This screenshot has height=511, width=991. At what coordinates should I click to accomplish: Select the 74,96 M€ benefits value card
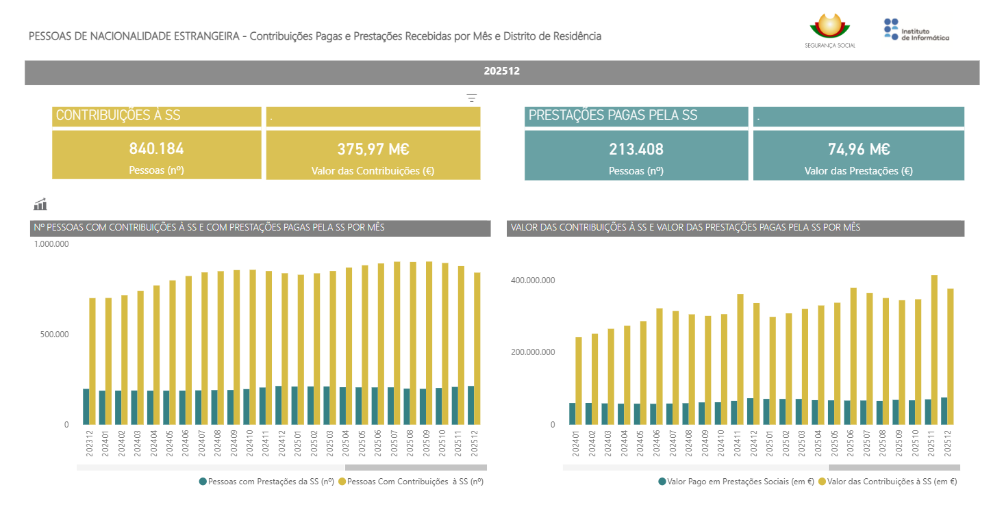(x=858, y=155)
